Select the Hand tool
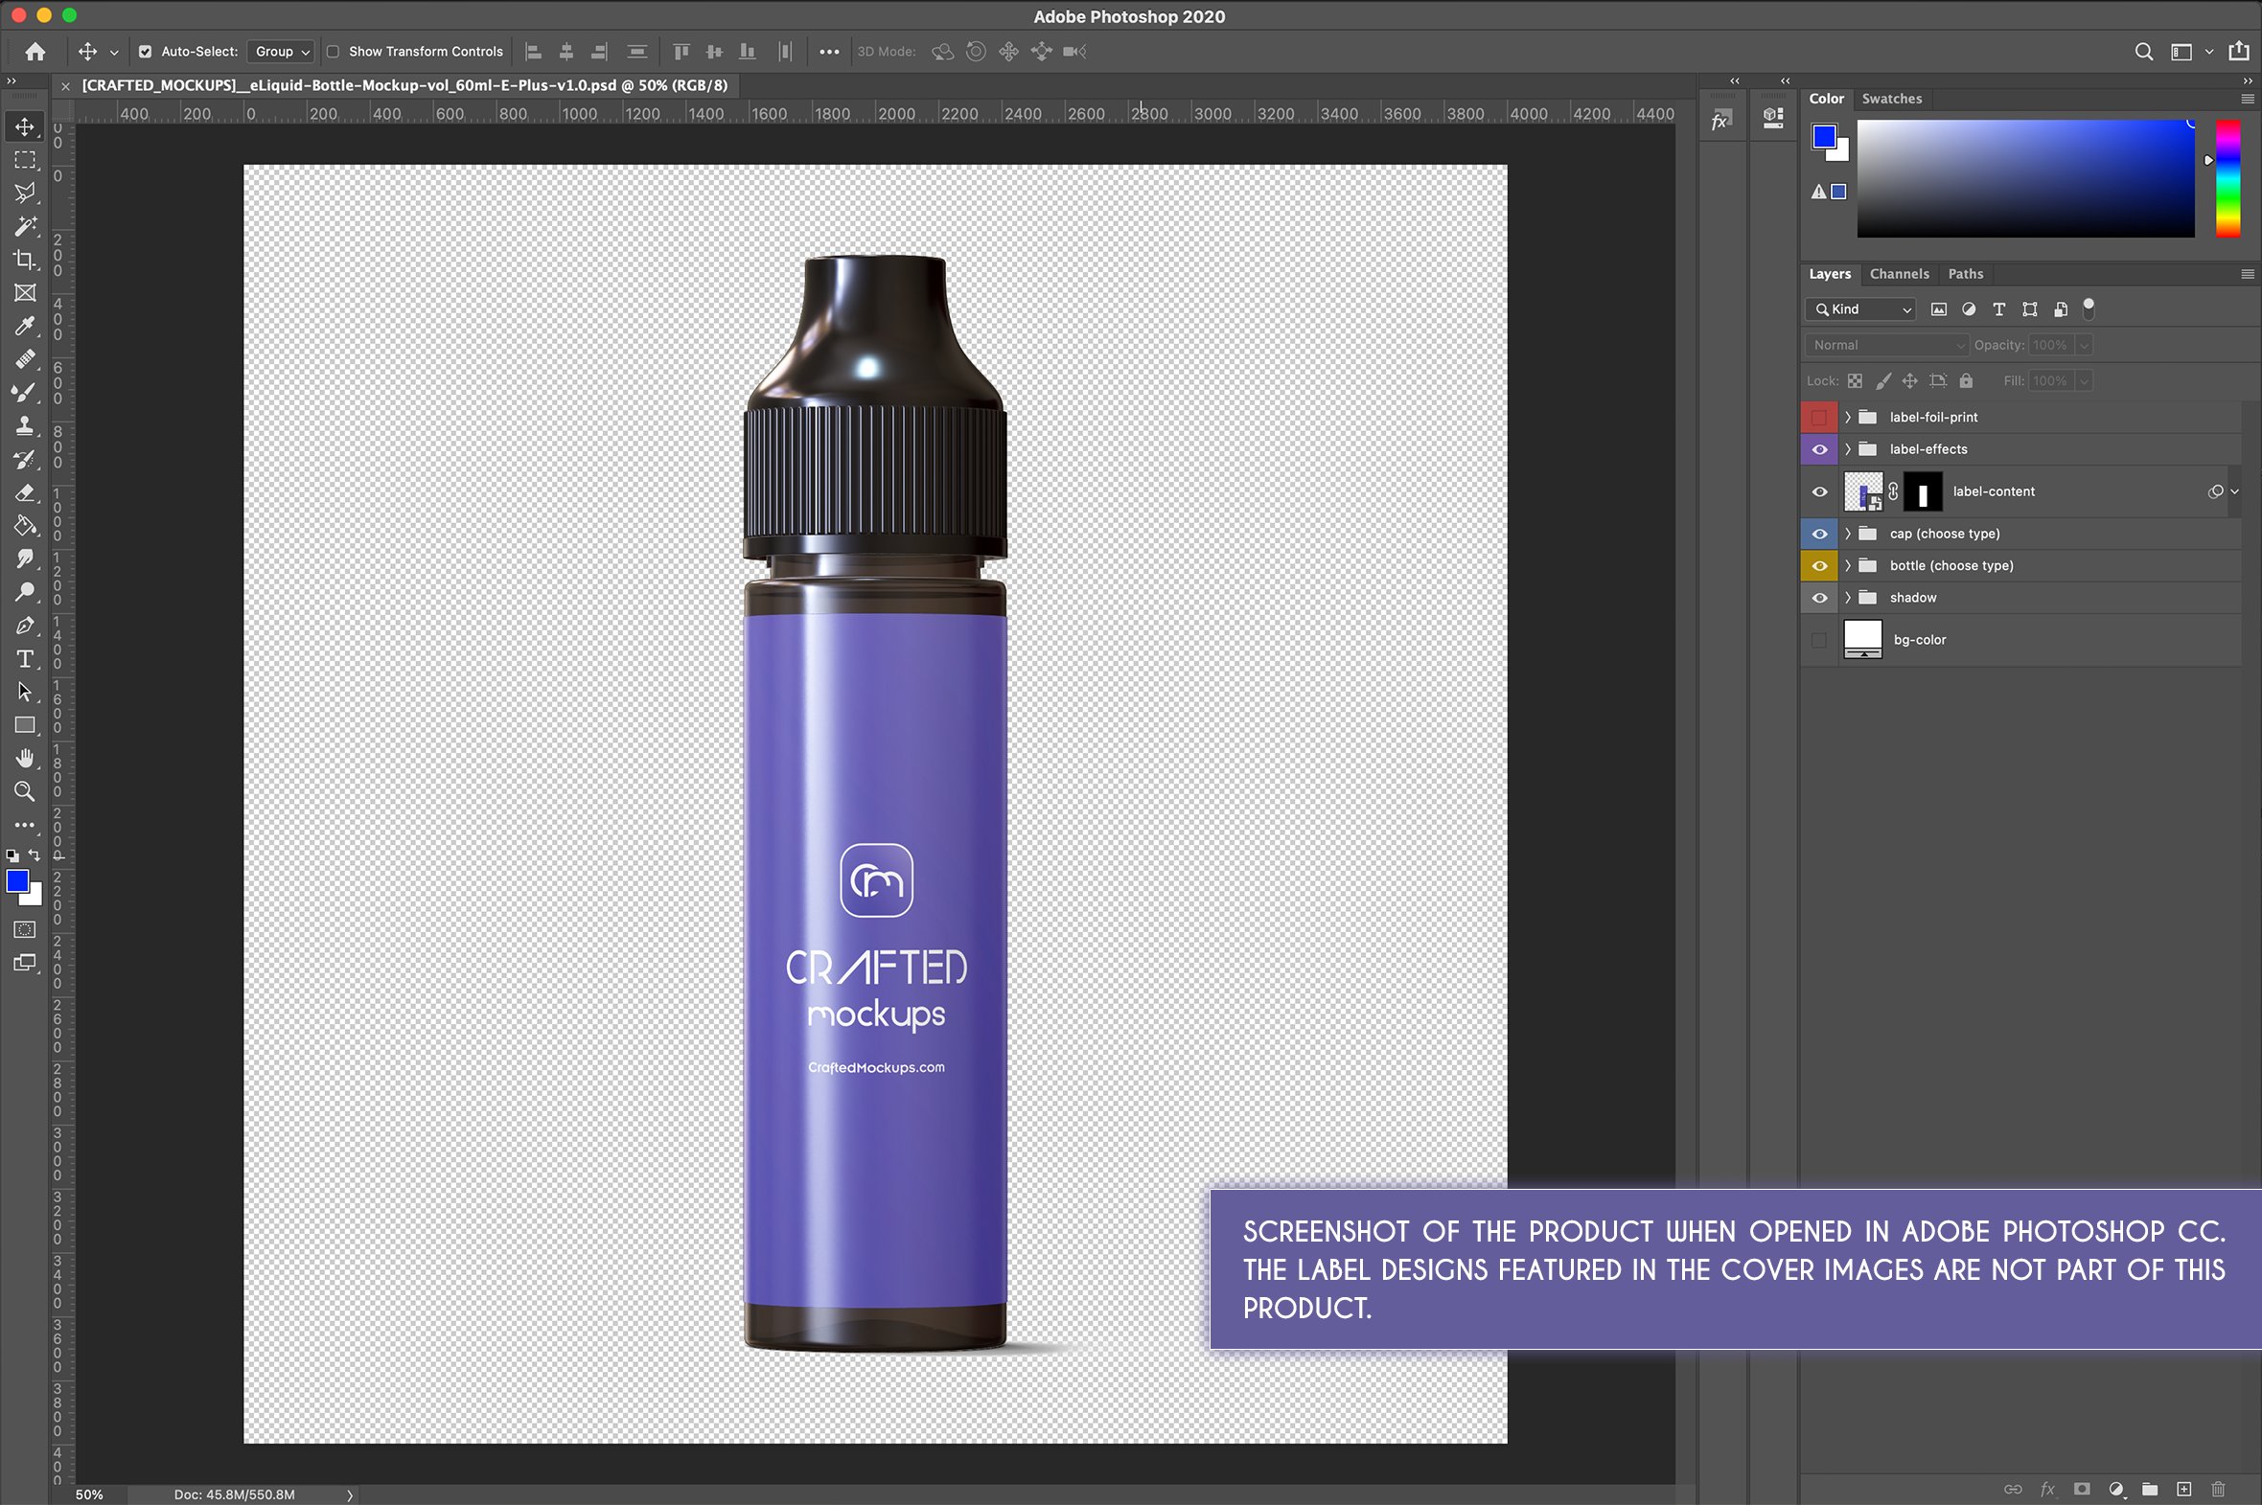This screenshot has width=2262, height=1505. click(25, 759)
